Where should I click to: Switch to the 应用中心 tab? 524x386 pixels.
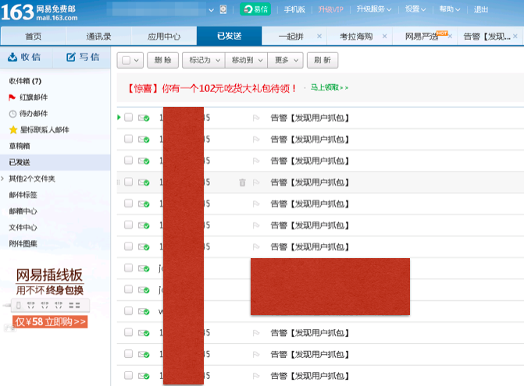pyautogui.click(x=164, y=37)
